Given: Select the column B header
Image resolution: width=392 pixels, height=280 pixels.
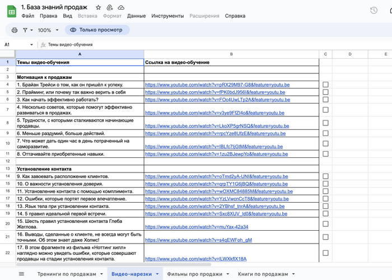Looking at the screenshot, I should 231,54.
